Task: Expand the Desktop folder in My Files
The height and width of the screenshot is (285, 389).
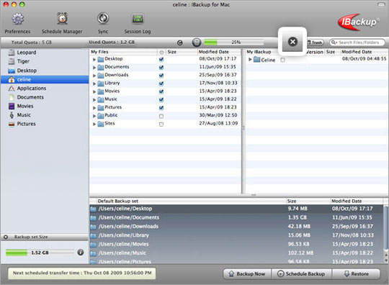Action: coord(94,60)
